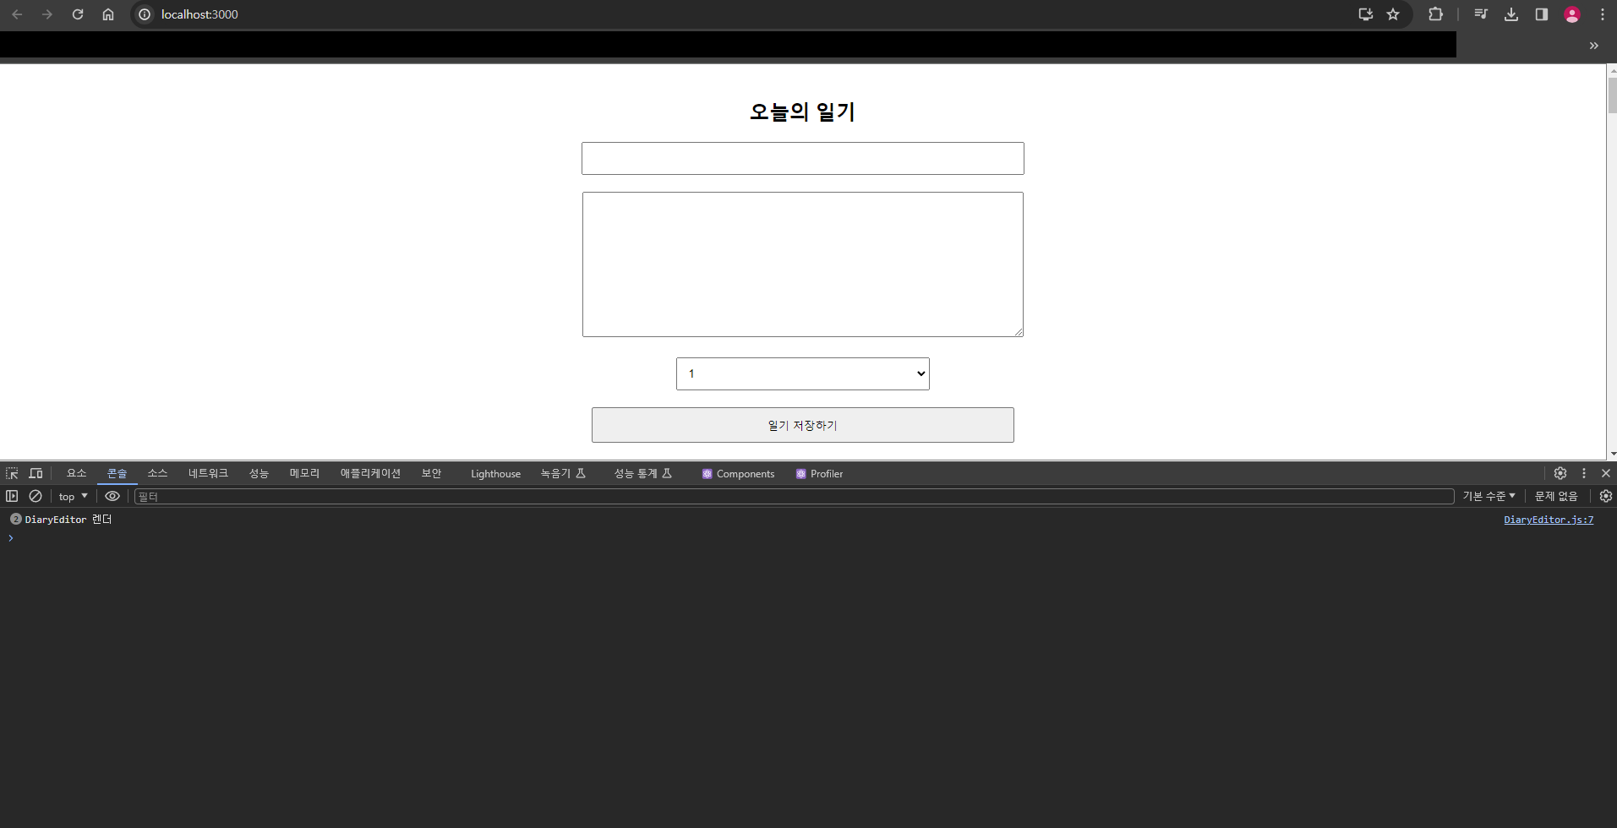1617x828 pixels.
Task: Toggle the browser side panel
Action: coord(1542,14)
